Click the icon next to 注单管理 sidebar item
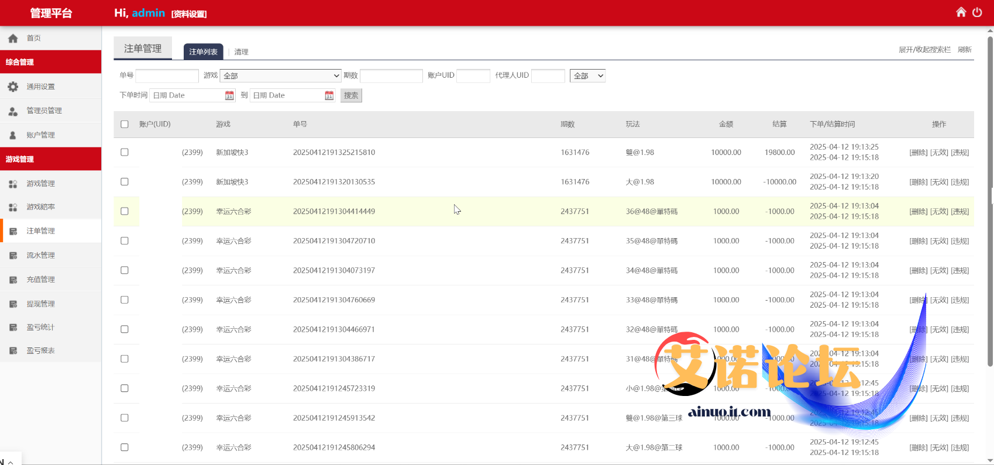The width and height of the screenshot is (994, 465). [x=13, y=232]
